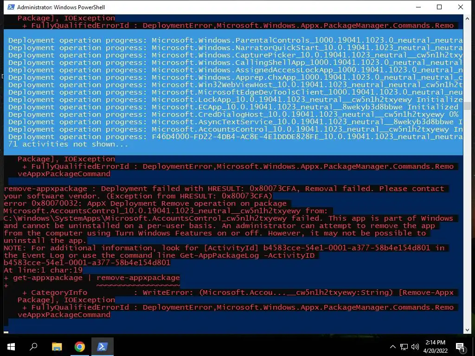Open the notification center icon
475x356 pixels.
(461, 347)
